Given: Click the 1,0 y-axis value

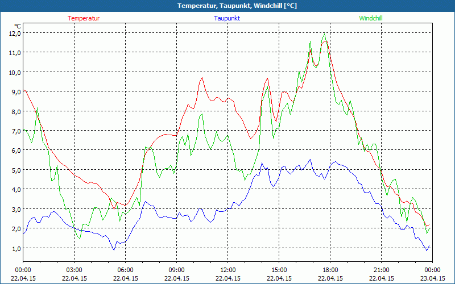Looking at the screenshot, I should (16, 248).
